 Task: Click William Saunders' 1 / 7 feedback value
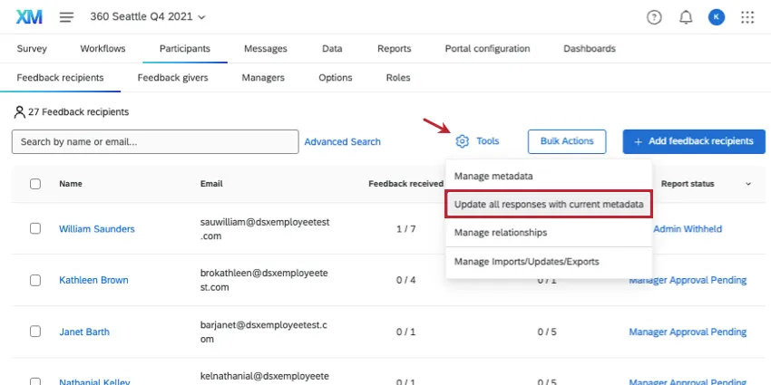pos(406,229)
